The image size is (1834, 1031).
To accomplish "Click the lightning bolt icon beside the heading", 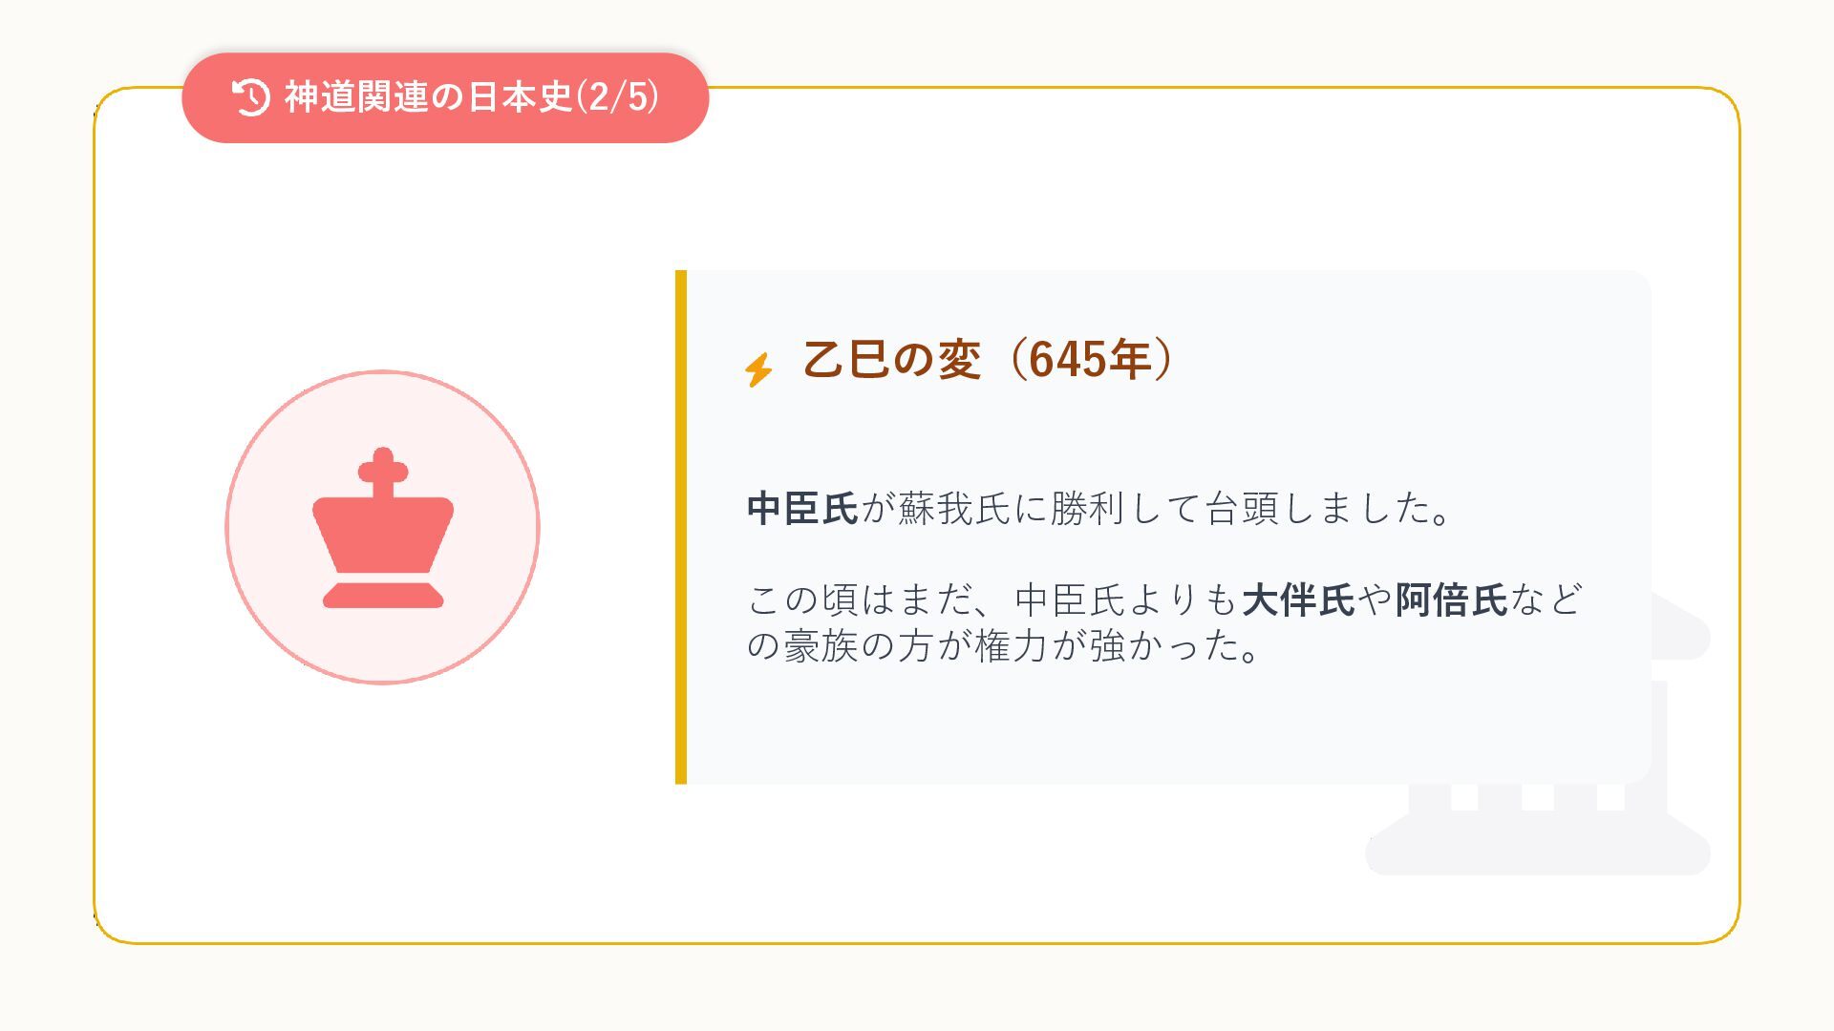I will [758, 369].
